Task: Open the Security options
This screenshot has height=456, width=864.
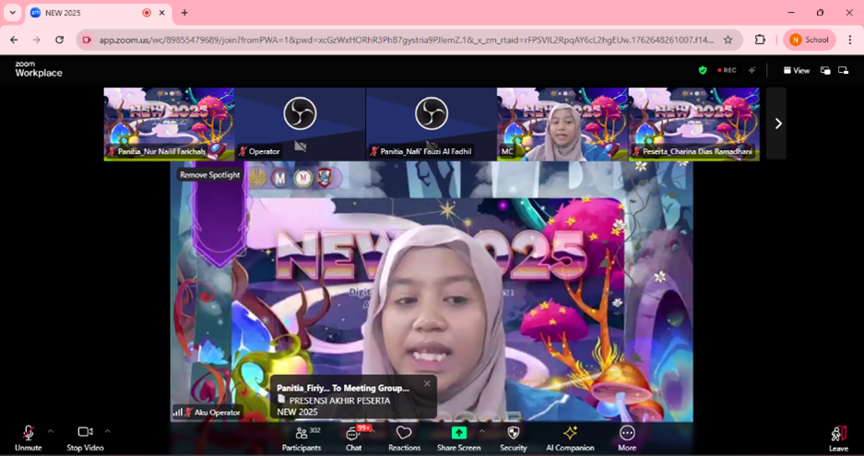Action: pyautogui.click(x=514, y=438)
